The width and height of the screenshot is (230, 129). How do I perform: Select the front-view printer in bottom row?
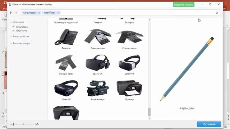point(66,113)
